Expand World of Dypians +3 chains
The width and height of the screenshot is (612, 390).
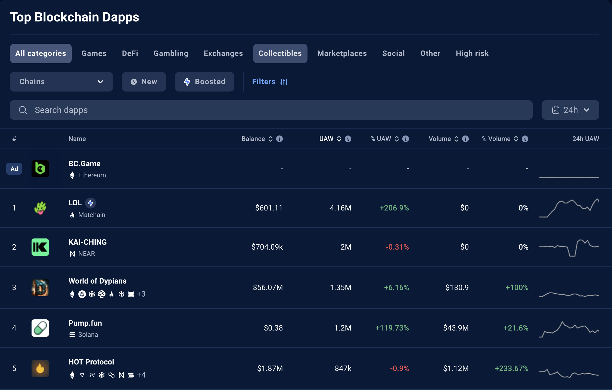(141, 294)
